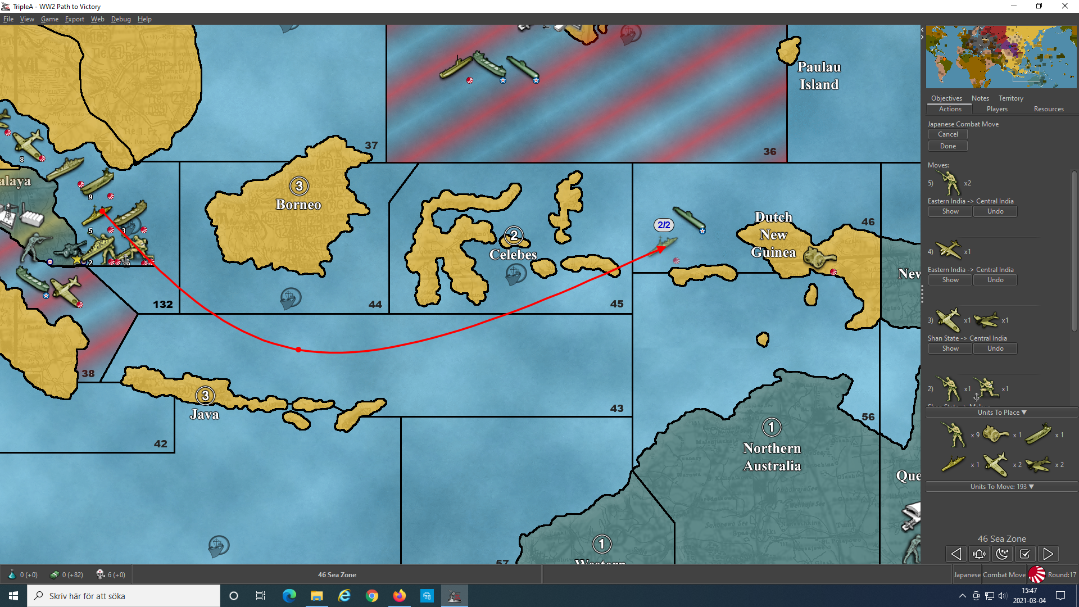1079x607 pixels.
Task: Click the Java production value 3 circle
Action: pos(205,395)
